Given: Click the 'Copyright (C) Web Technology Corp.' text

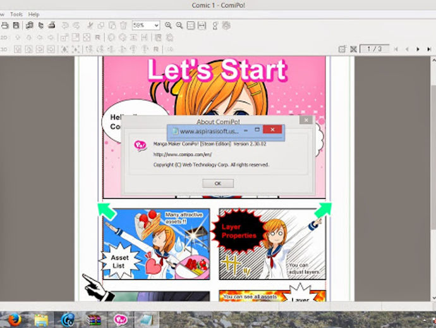Looking at the screenshot, I should [x=190, y=165].
